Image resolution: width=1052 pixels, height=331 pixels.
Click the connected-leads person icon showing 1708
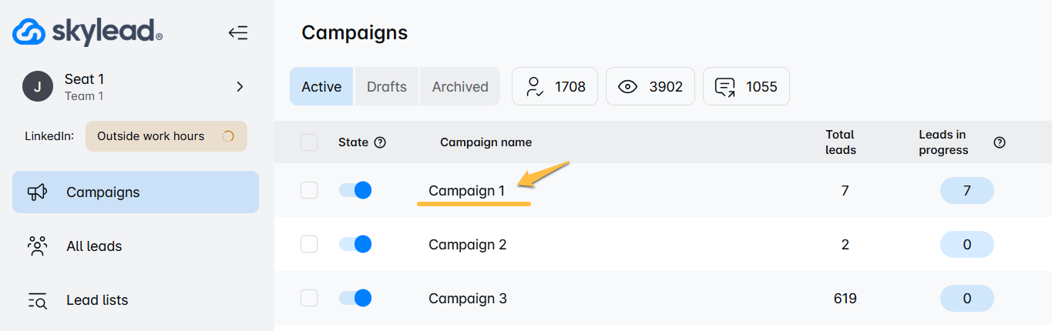tap(534, 87)
